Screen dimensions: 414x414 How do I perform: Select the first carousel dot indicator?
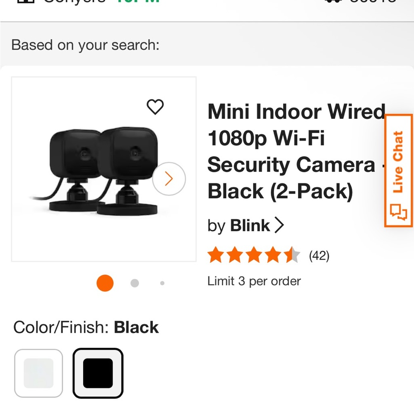[x=105, y=283]
